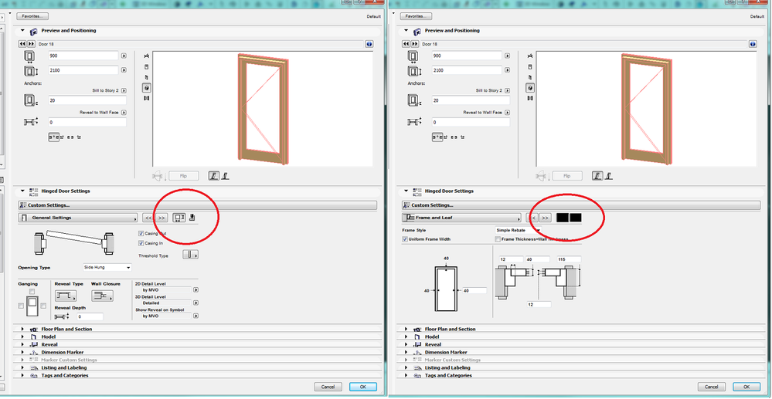Click the 115 frame dimension field
Viewport: 772px width, 399px height.
point(570,259)
